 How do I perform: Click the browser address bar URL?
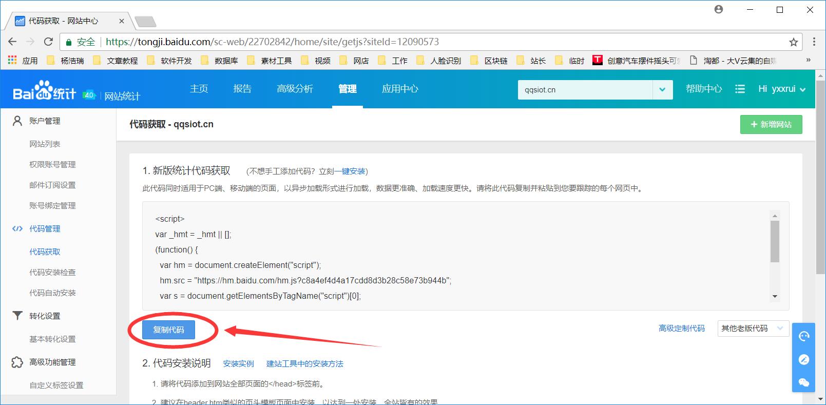tap(272, 42)
